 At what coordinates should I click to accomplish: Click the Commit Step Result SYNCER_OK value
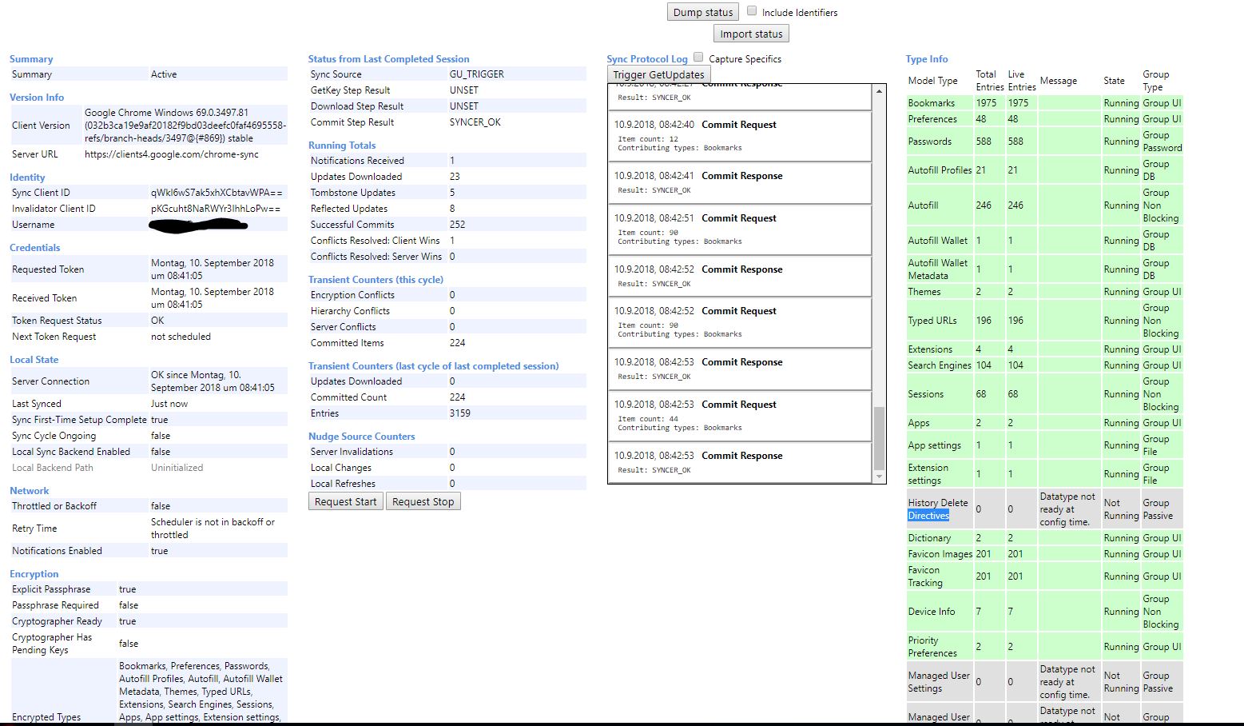475,122
